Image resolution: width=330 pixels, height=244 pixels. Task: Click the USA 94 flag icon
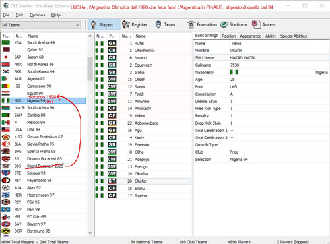click(x=6, y=129)
